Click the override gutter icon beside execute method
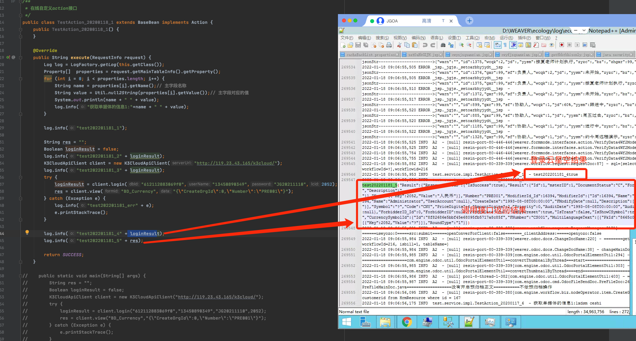Screen dimensions: 636x341 8,57
